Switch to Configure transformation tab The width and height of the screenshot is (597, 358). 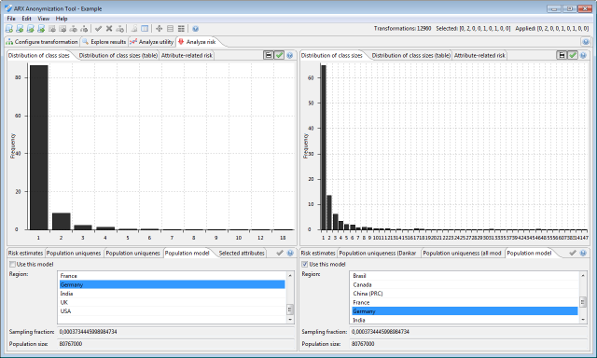(x=42, y=42)
